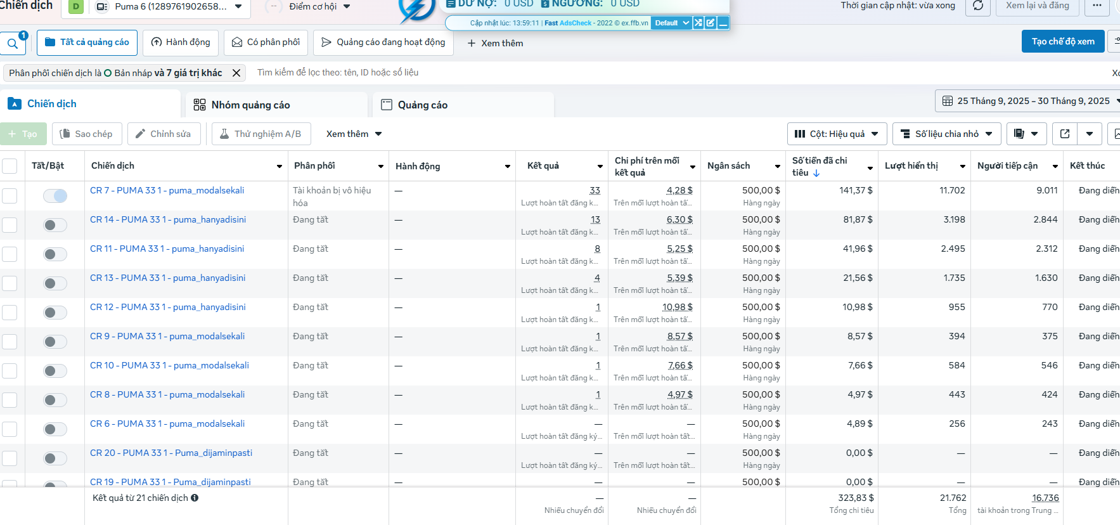Click the search magnifier icon
This screenshot has height=525, width=1120.
pyautogui.click(x=13, y=44)
